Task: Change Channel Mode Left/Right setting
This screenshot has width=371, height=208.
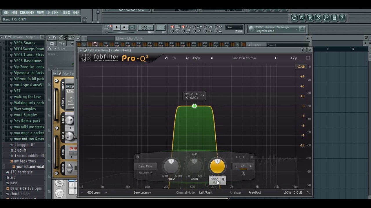Action: (x=206, y=193)
